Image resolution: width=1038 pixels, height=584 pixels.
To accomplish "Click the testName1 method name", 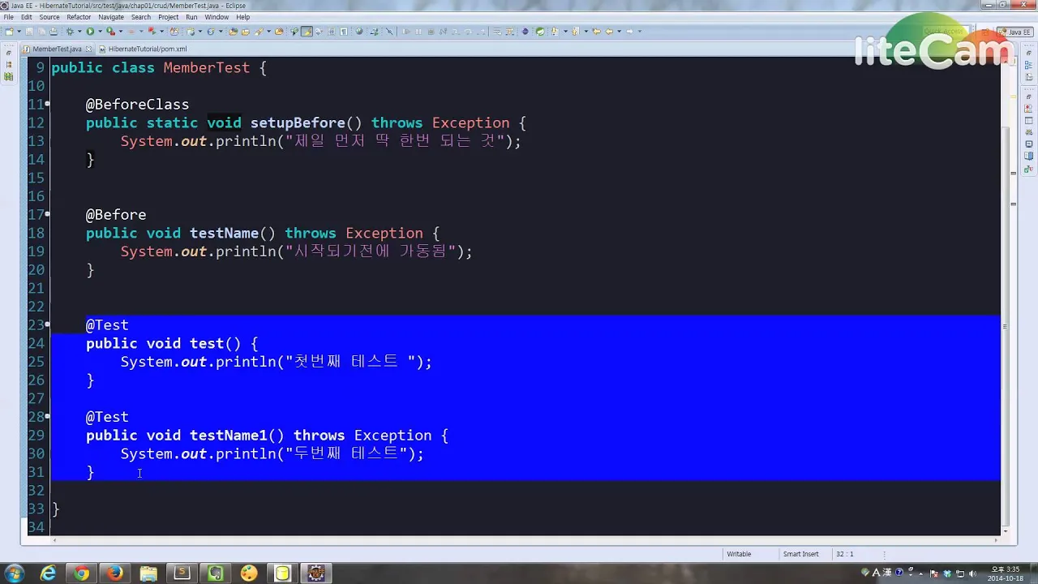I will 229,436.
